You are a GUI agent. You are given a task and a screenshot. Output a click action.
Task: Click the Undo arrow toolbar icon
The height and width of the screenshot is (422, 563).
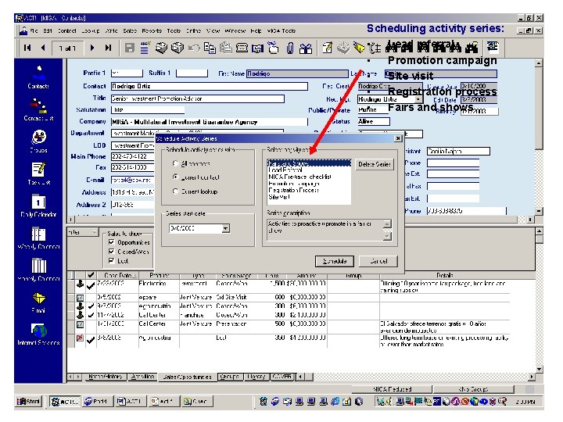point(194,48)
